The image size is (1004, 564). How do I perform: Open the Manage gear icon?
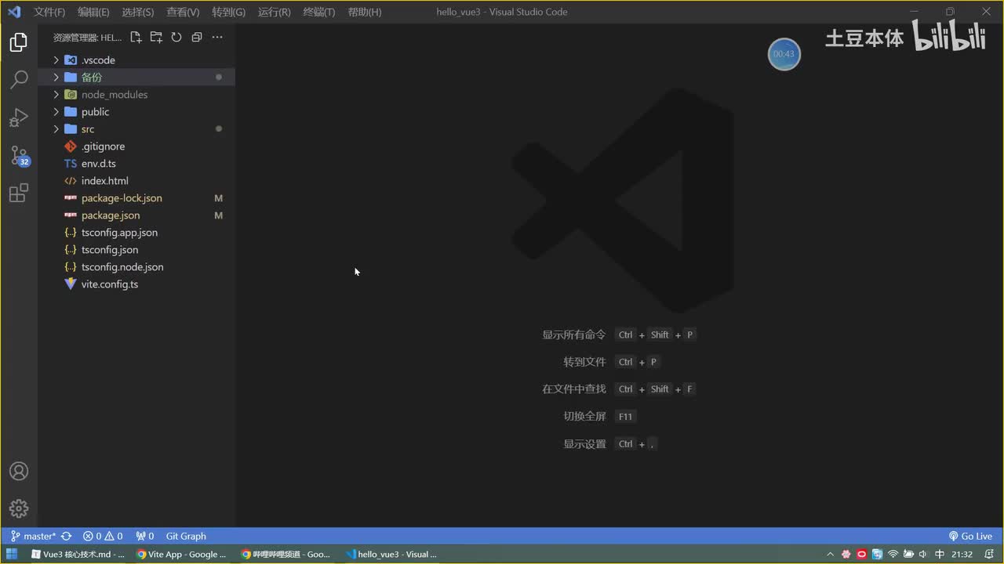click(19, 508)
